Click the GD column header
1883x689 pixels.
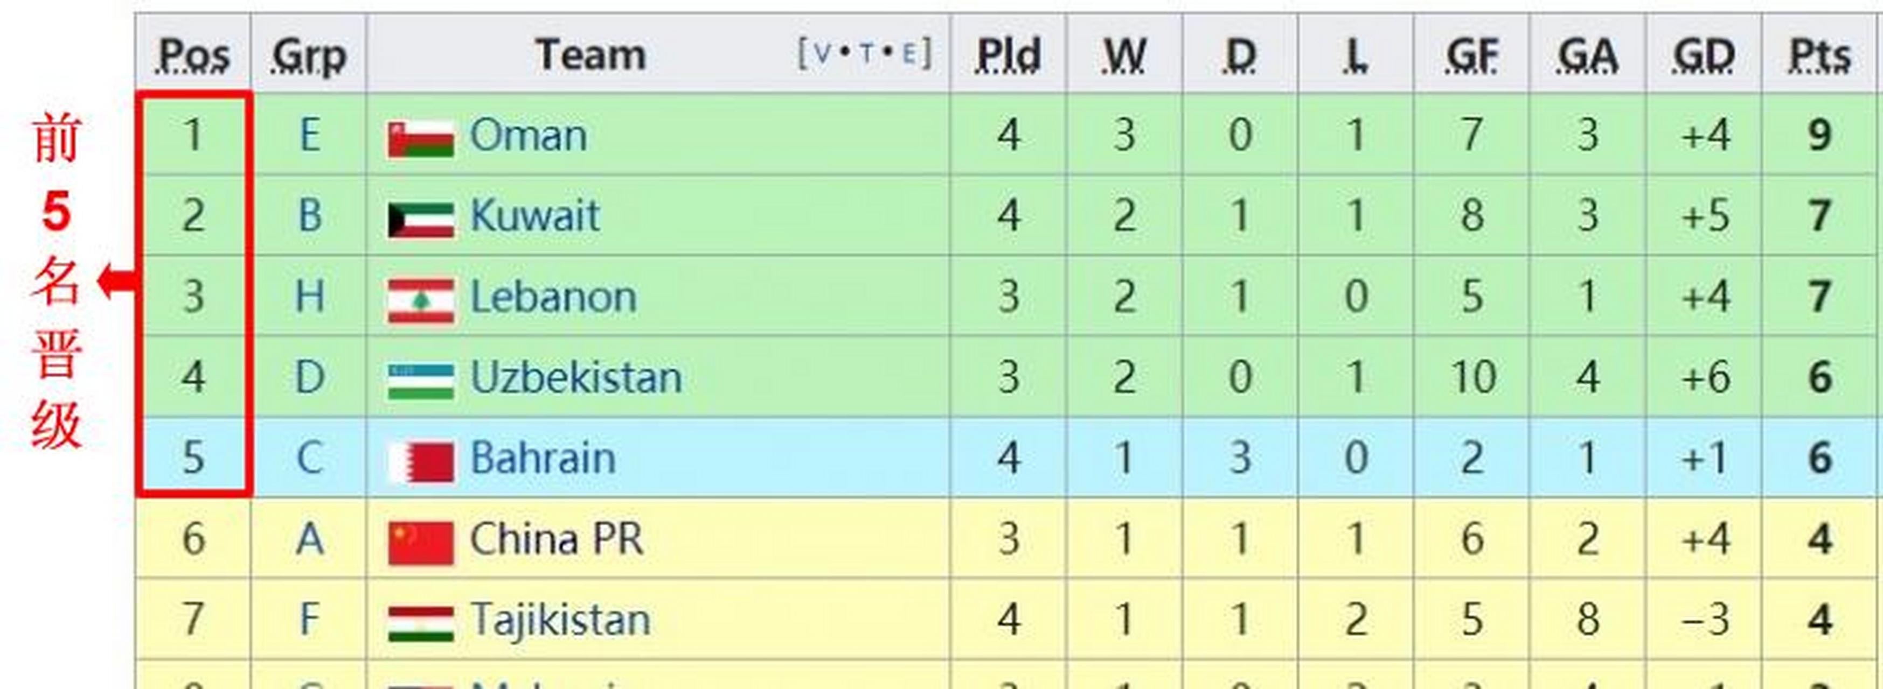[x=1703, y=55]
